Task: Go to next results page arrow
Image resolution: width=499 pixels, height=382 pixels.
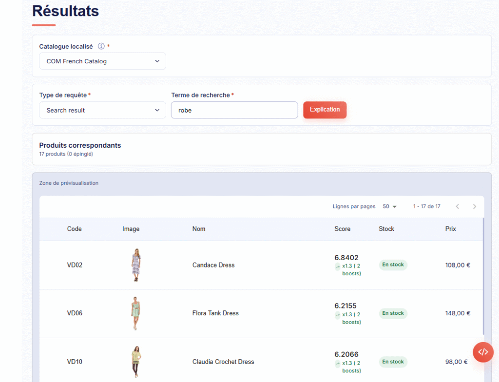Action: click(474, 207)
